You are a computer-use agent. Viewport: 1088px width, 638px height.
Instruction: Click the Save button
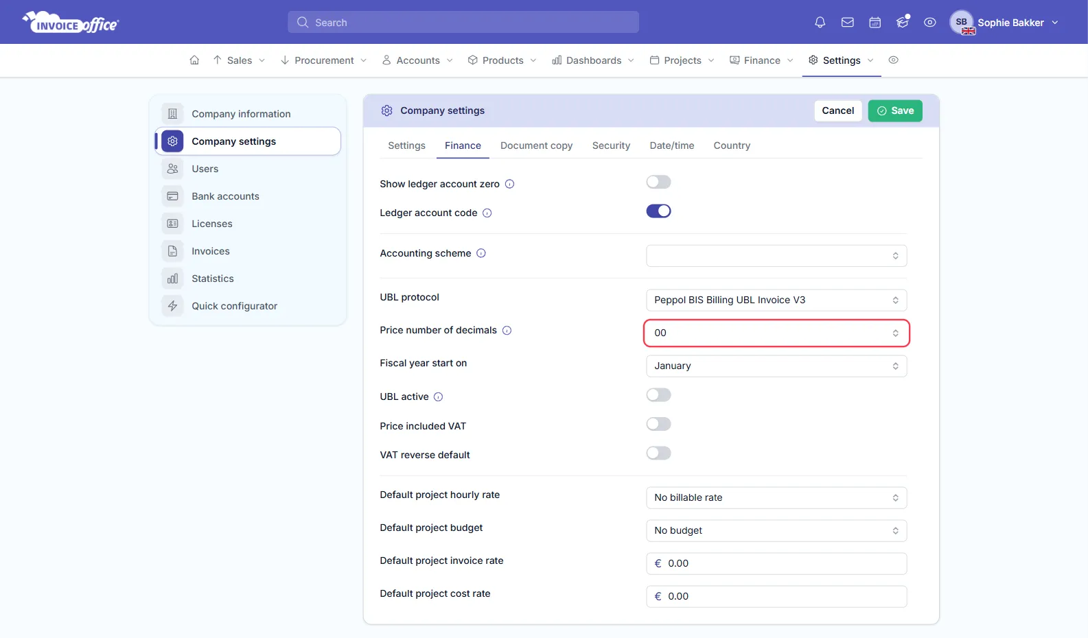click(895, 110)
